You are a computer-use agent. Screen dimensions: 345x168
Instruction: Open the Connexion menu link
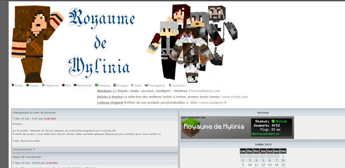tap(179, 86)
